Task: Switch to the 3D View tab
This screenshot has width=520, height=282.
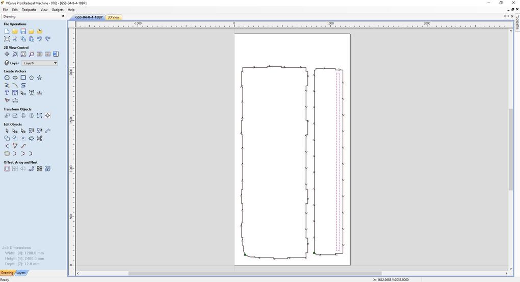Action: tap(114, 17)
